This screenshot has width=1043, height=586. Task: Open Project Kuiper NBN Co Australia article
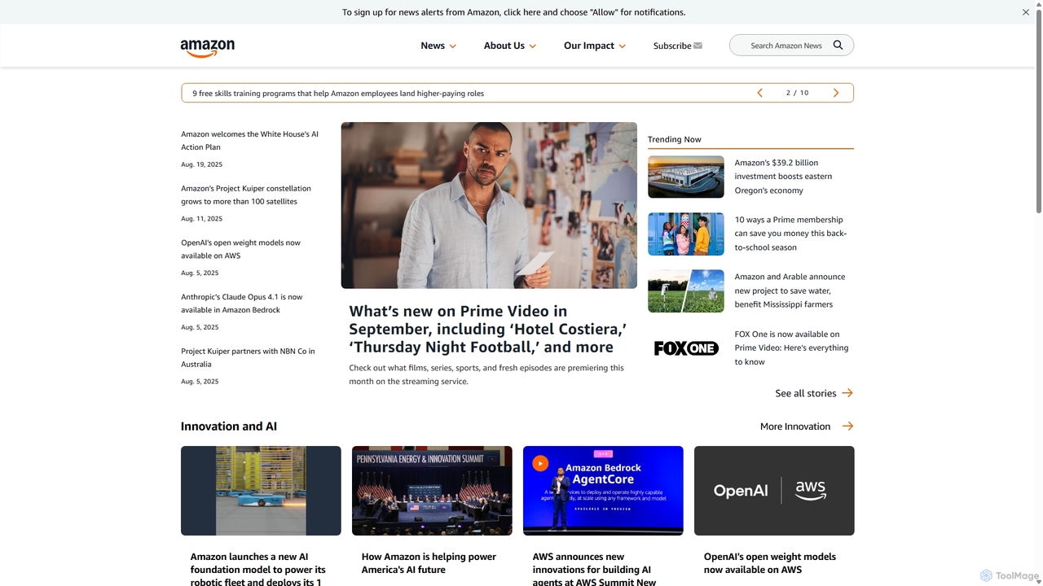point(248,357)
